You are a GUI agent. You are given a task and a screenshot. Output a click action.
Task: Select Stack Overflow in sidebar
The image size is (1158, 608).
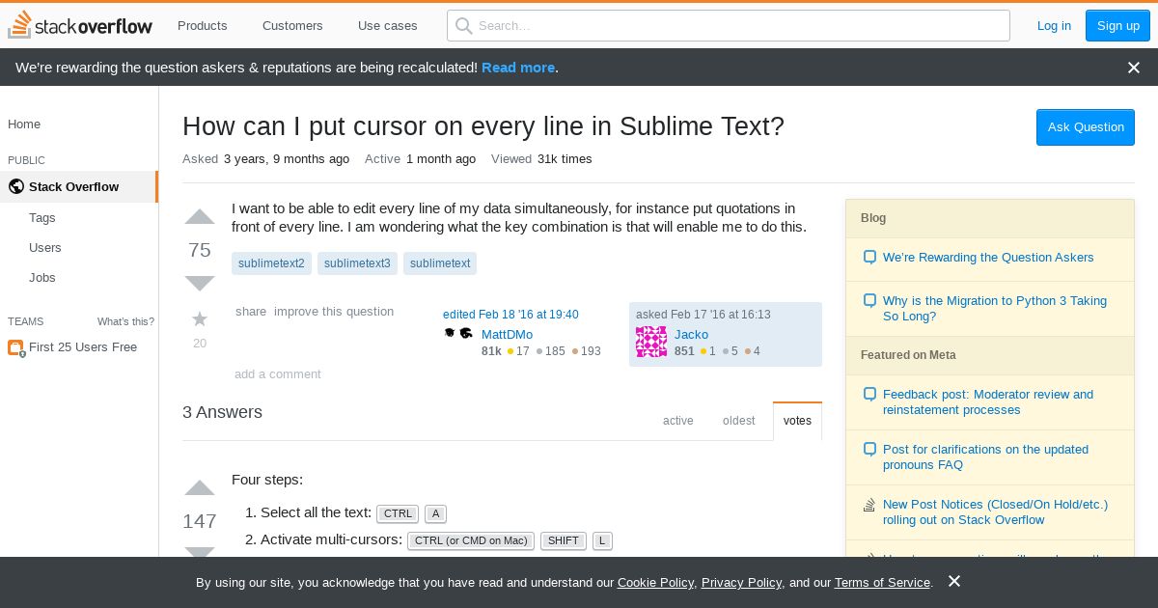[79, 186]
